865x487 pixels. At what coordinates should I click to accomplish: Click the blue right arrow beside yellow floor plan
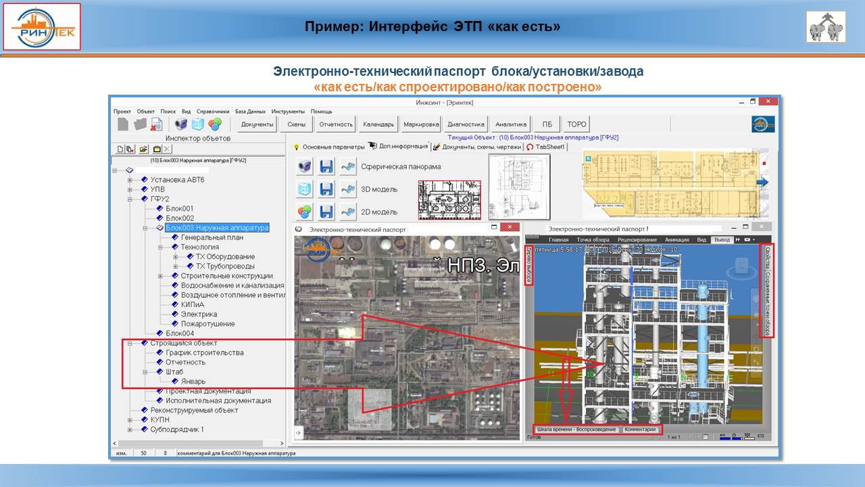pos(762,182)
